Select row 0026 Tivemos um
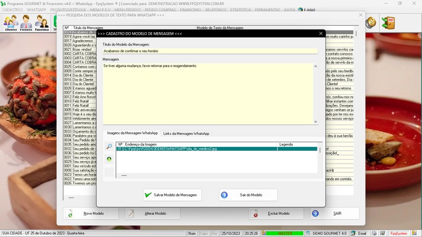Image resolution: width=422 pixels, height=237 pixels. pyautogui.click(x=80, y=183)
